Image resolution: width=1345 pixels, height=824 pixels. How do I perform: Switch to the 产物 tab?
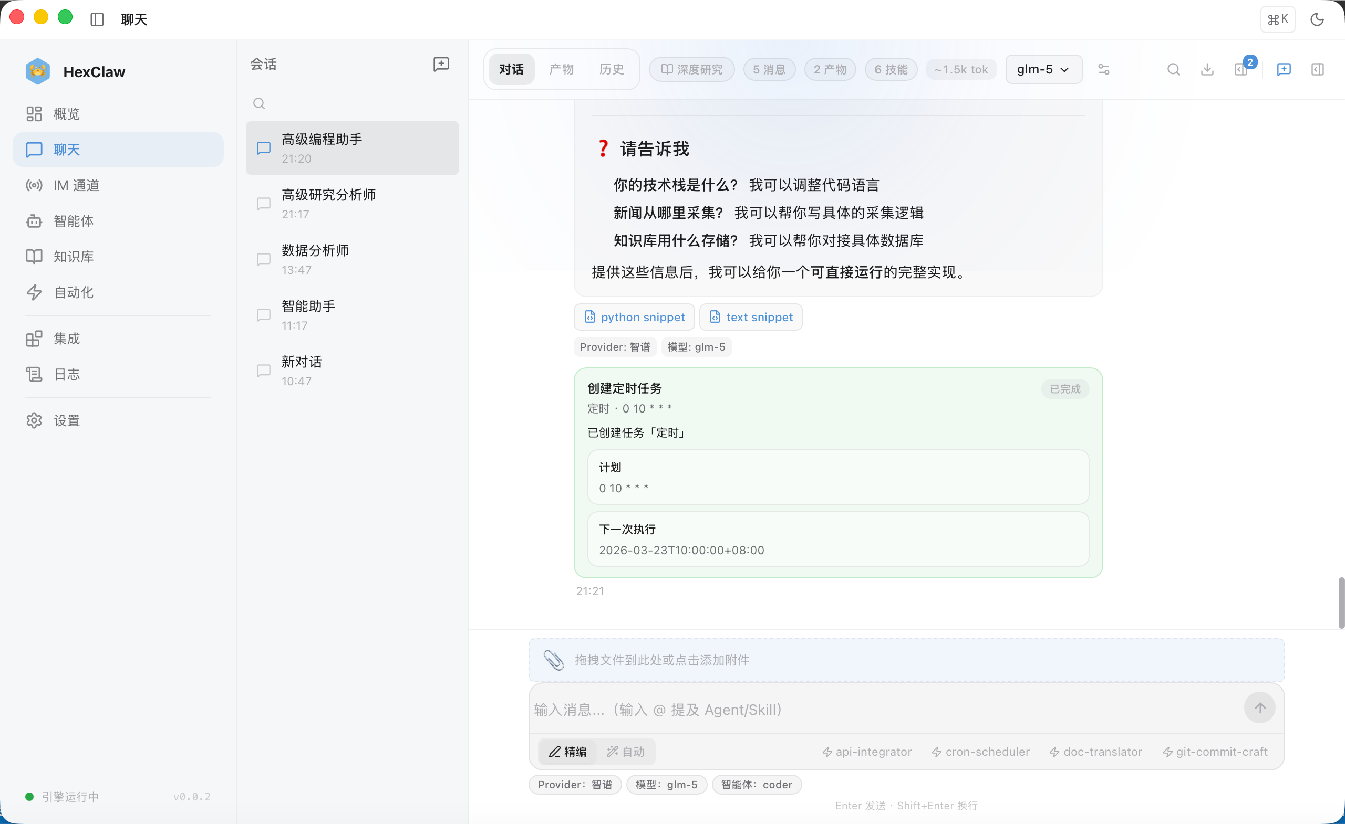562,69
